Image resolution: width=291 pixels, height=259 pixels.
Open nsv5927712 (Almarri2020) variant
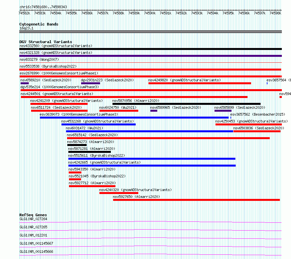92,183
